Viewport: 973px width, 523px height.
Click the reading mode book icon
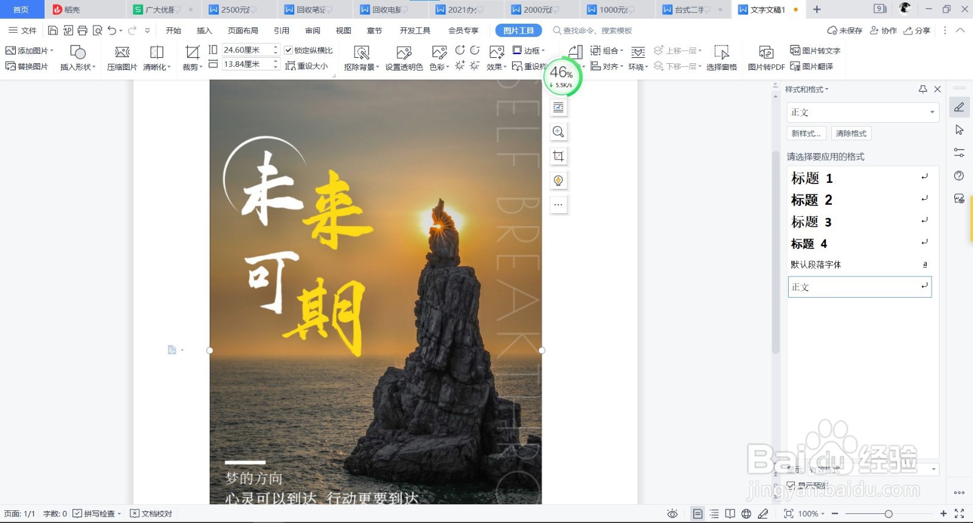730,514
